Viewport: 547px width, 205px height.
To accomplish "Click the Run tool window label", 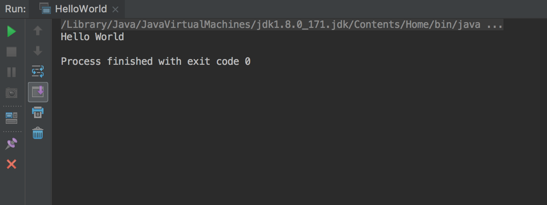I will (x=16, y=9).
